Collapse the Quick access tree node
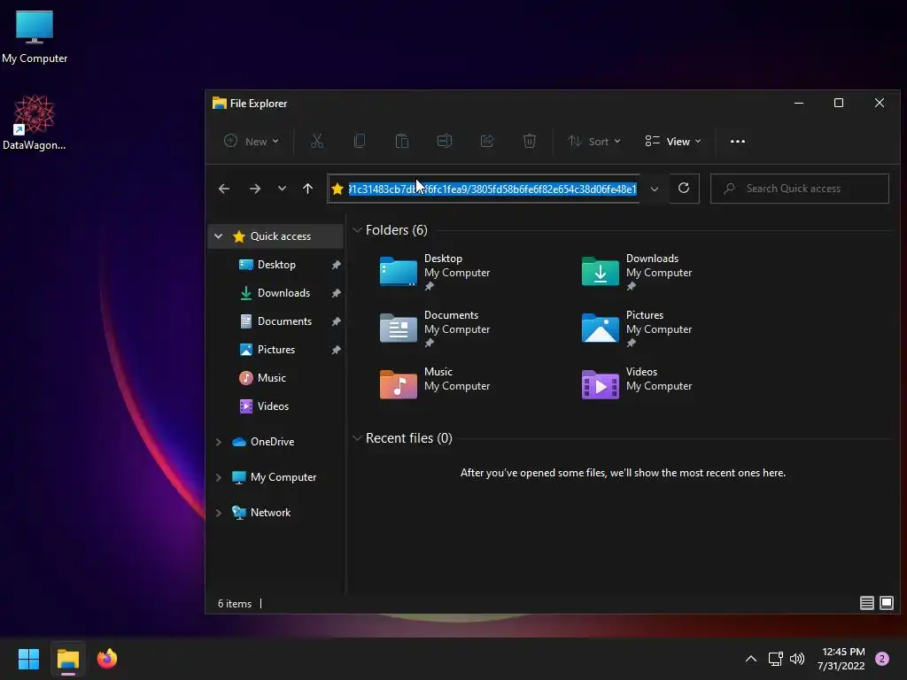The image size is (907, 680). (x=218, y=236)
